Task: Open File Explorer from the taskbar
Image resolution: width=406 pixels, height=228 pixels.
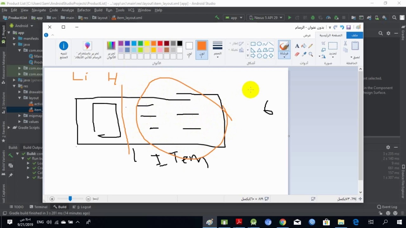Action: pyautogui.click(x=341, y=222)
